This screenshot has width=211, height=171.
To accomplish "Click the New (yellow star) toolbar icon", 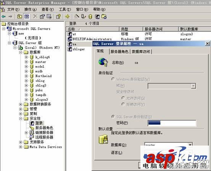I will [67, 16].
